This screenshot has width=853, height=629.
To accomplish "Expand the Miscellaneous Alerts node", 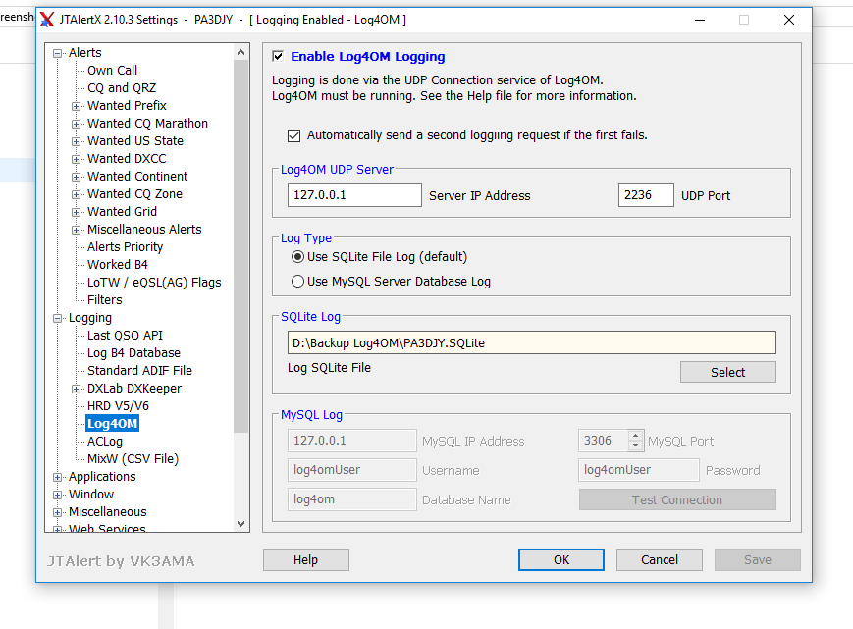I will click(x=77, y=230).
